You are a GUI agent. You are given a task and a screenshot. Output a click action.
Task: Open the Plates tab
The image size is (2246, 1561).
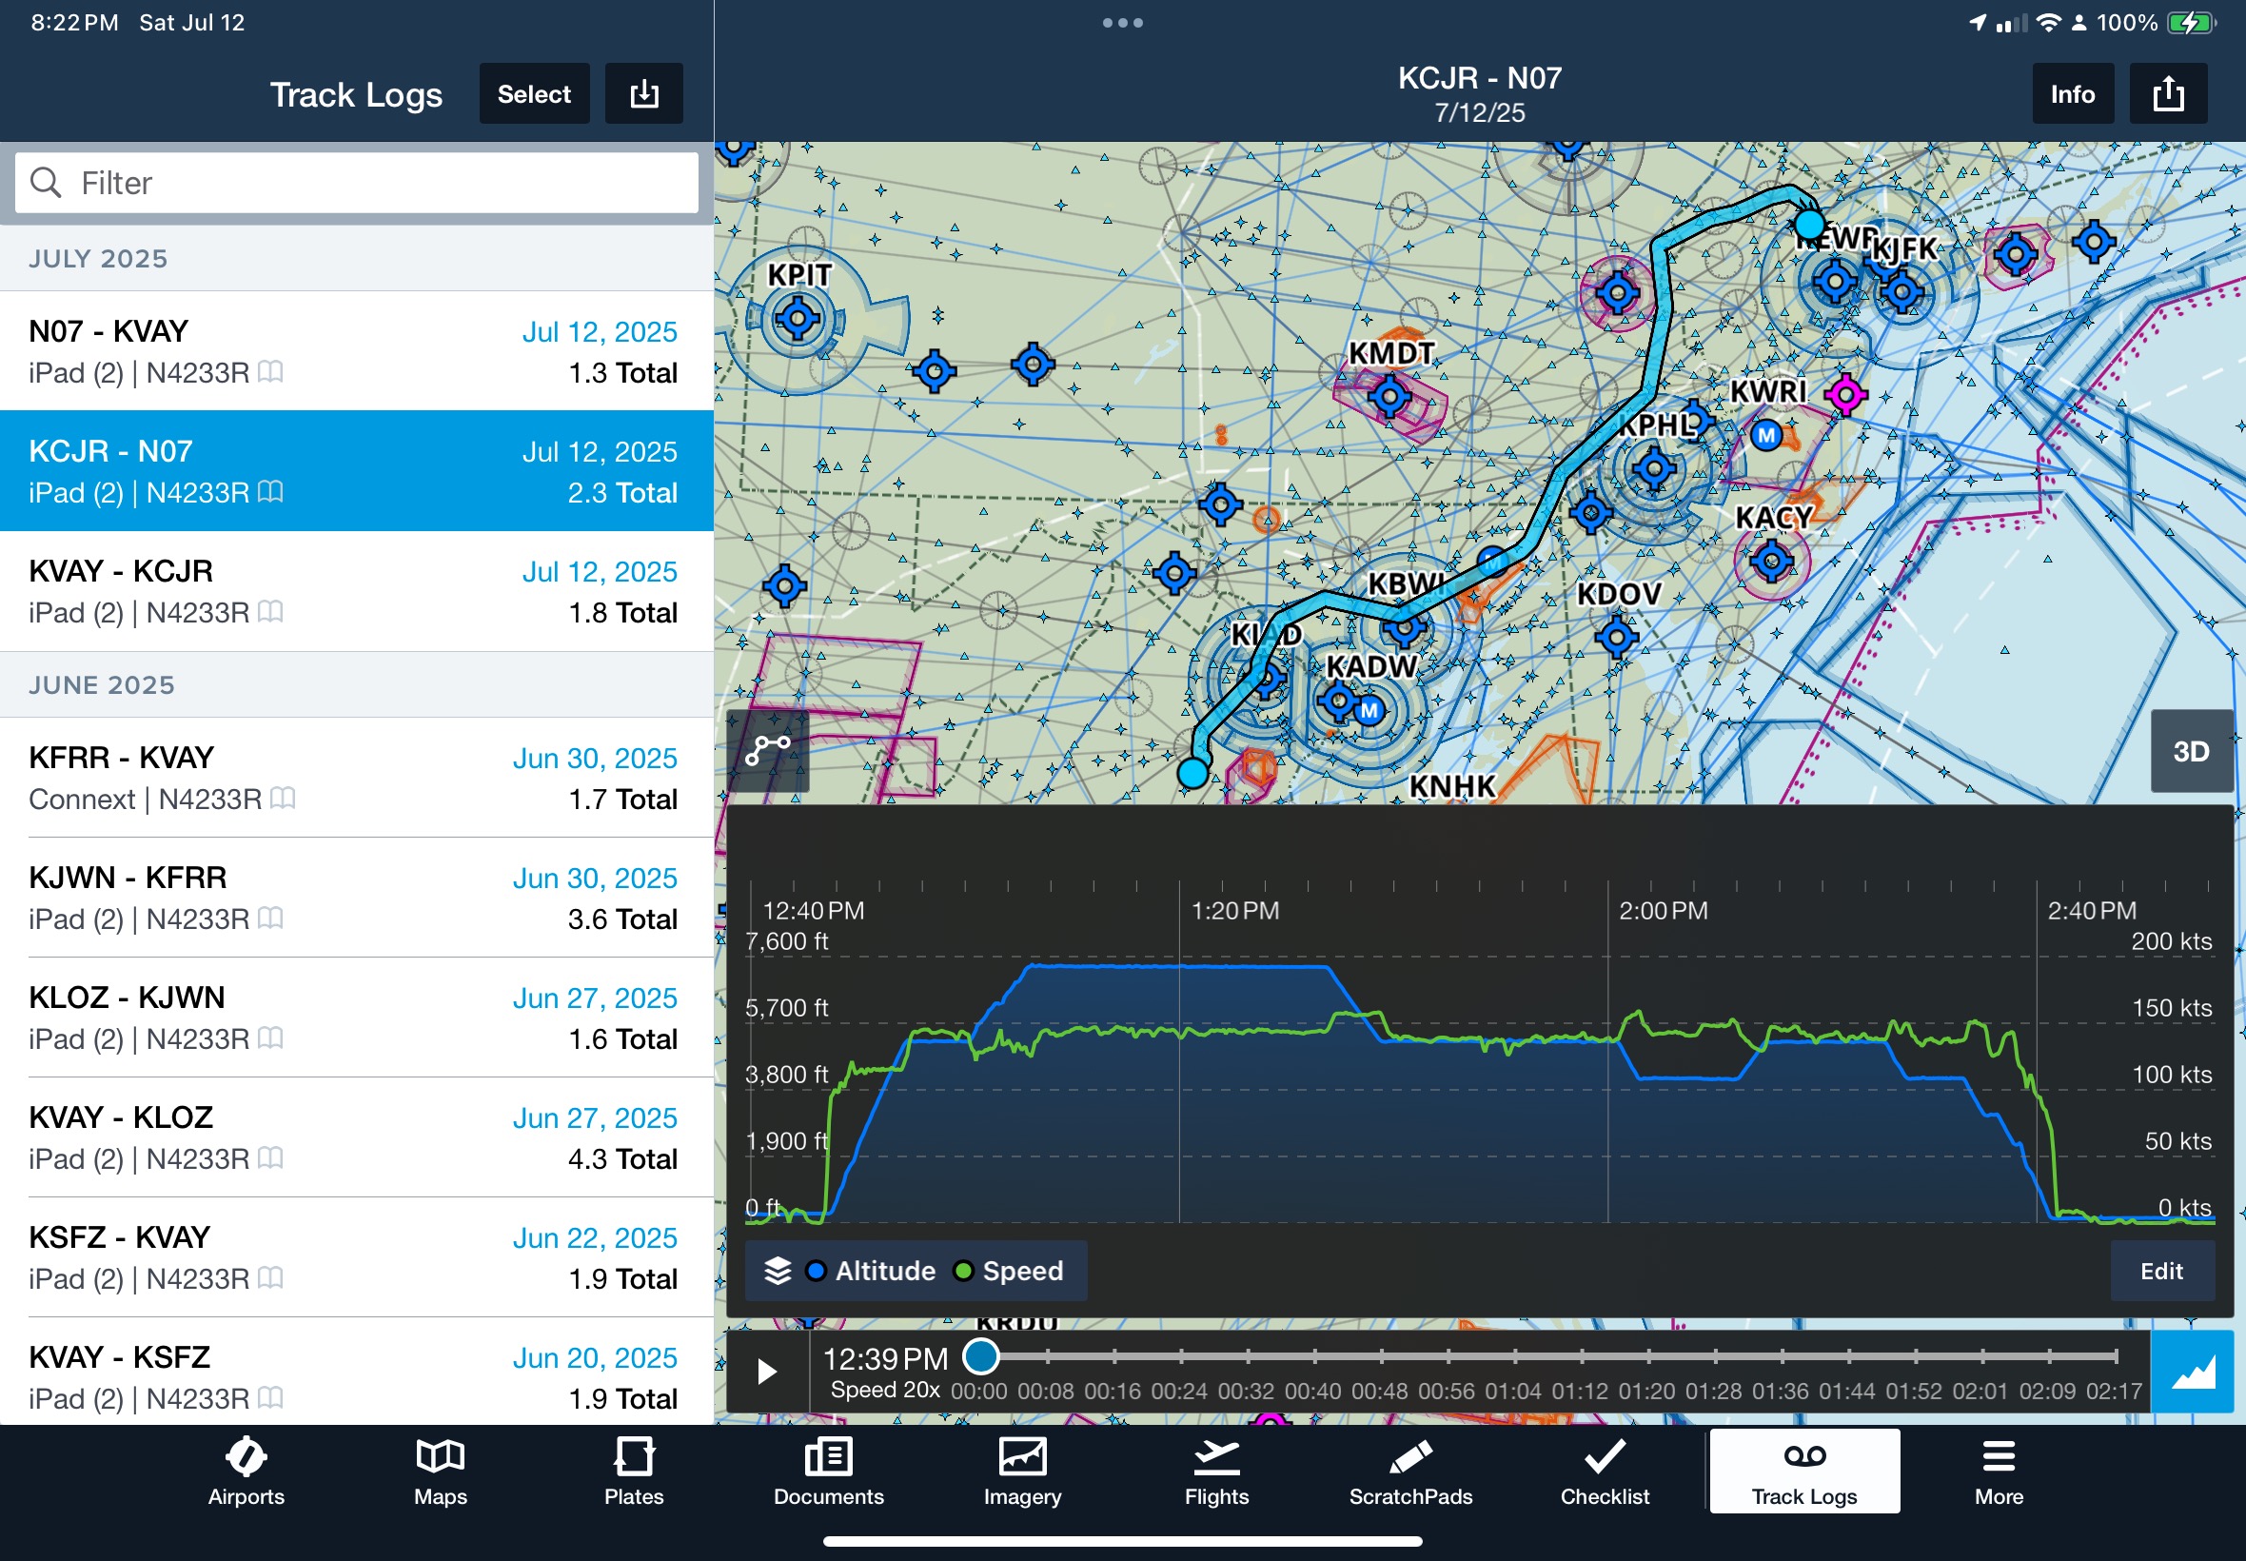[x=633, y=1471]
